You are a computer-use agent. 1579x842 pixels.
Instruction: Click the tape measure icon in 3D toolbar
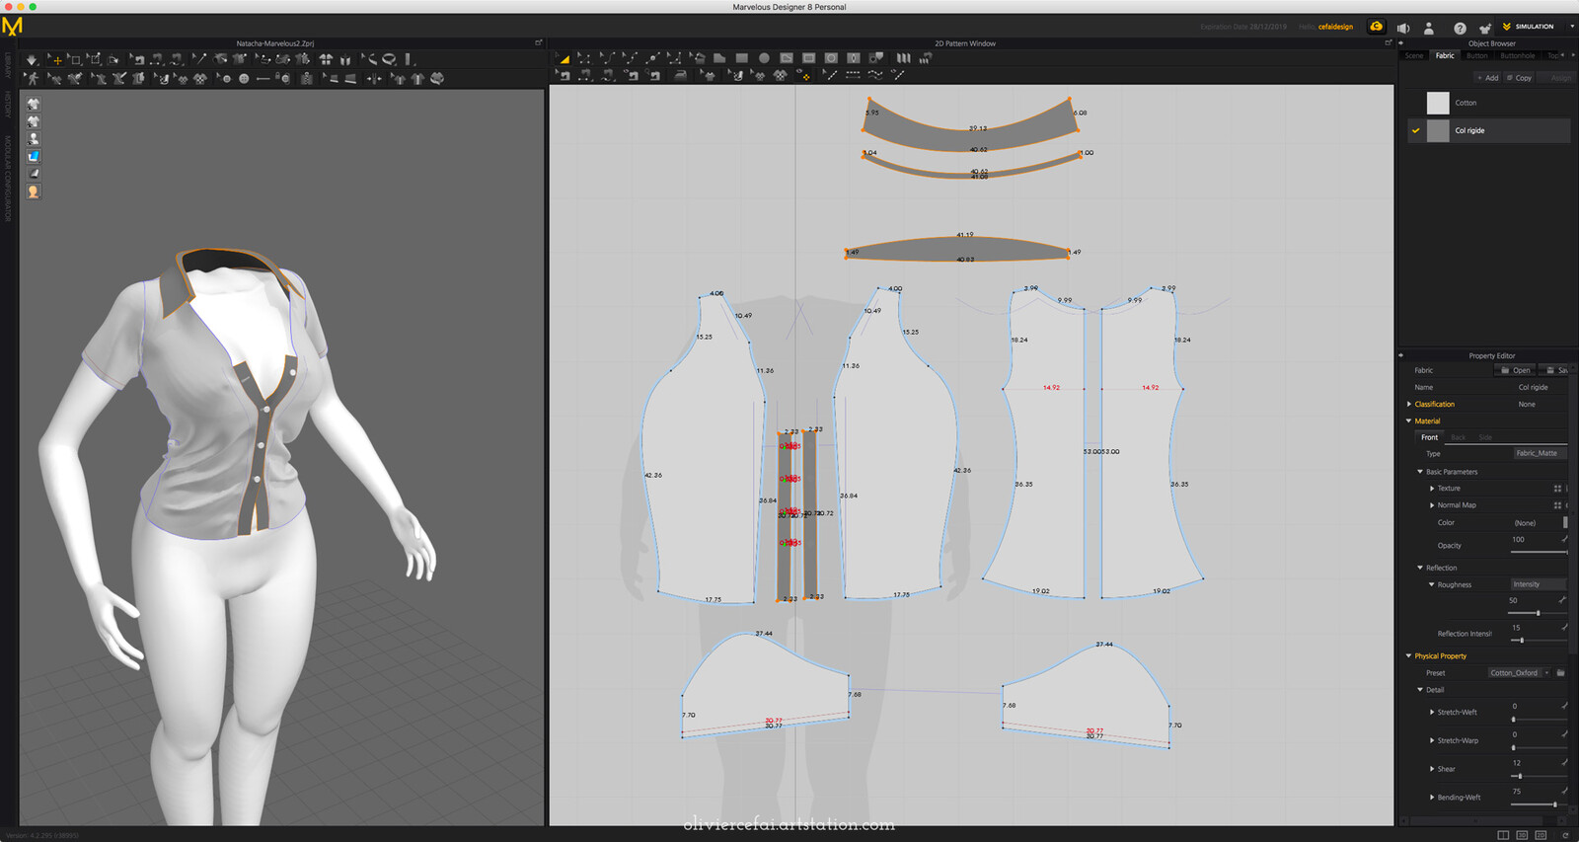click(x=389, y=59)
